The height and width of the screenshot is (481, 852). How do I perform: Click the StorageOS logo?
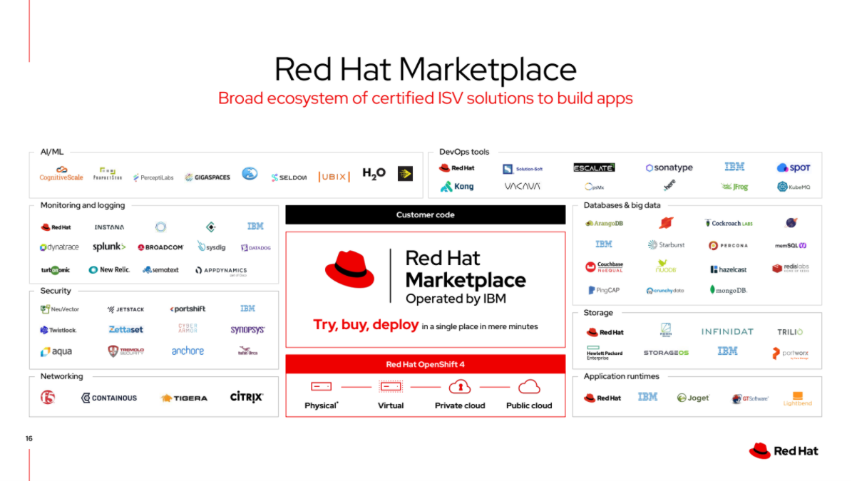pos(666,353)
